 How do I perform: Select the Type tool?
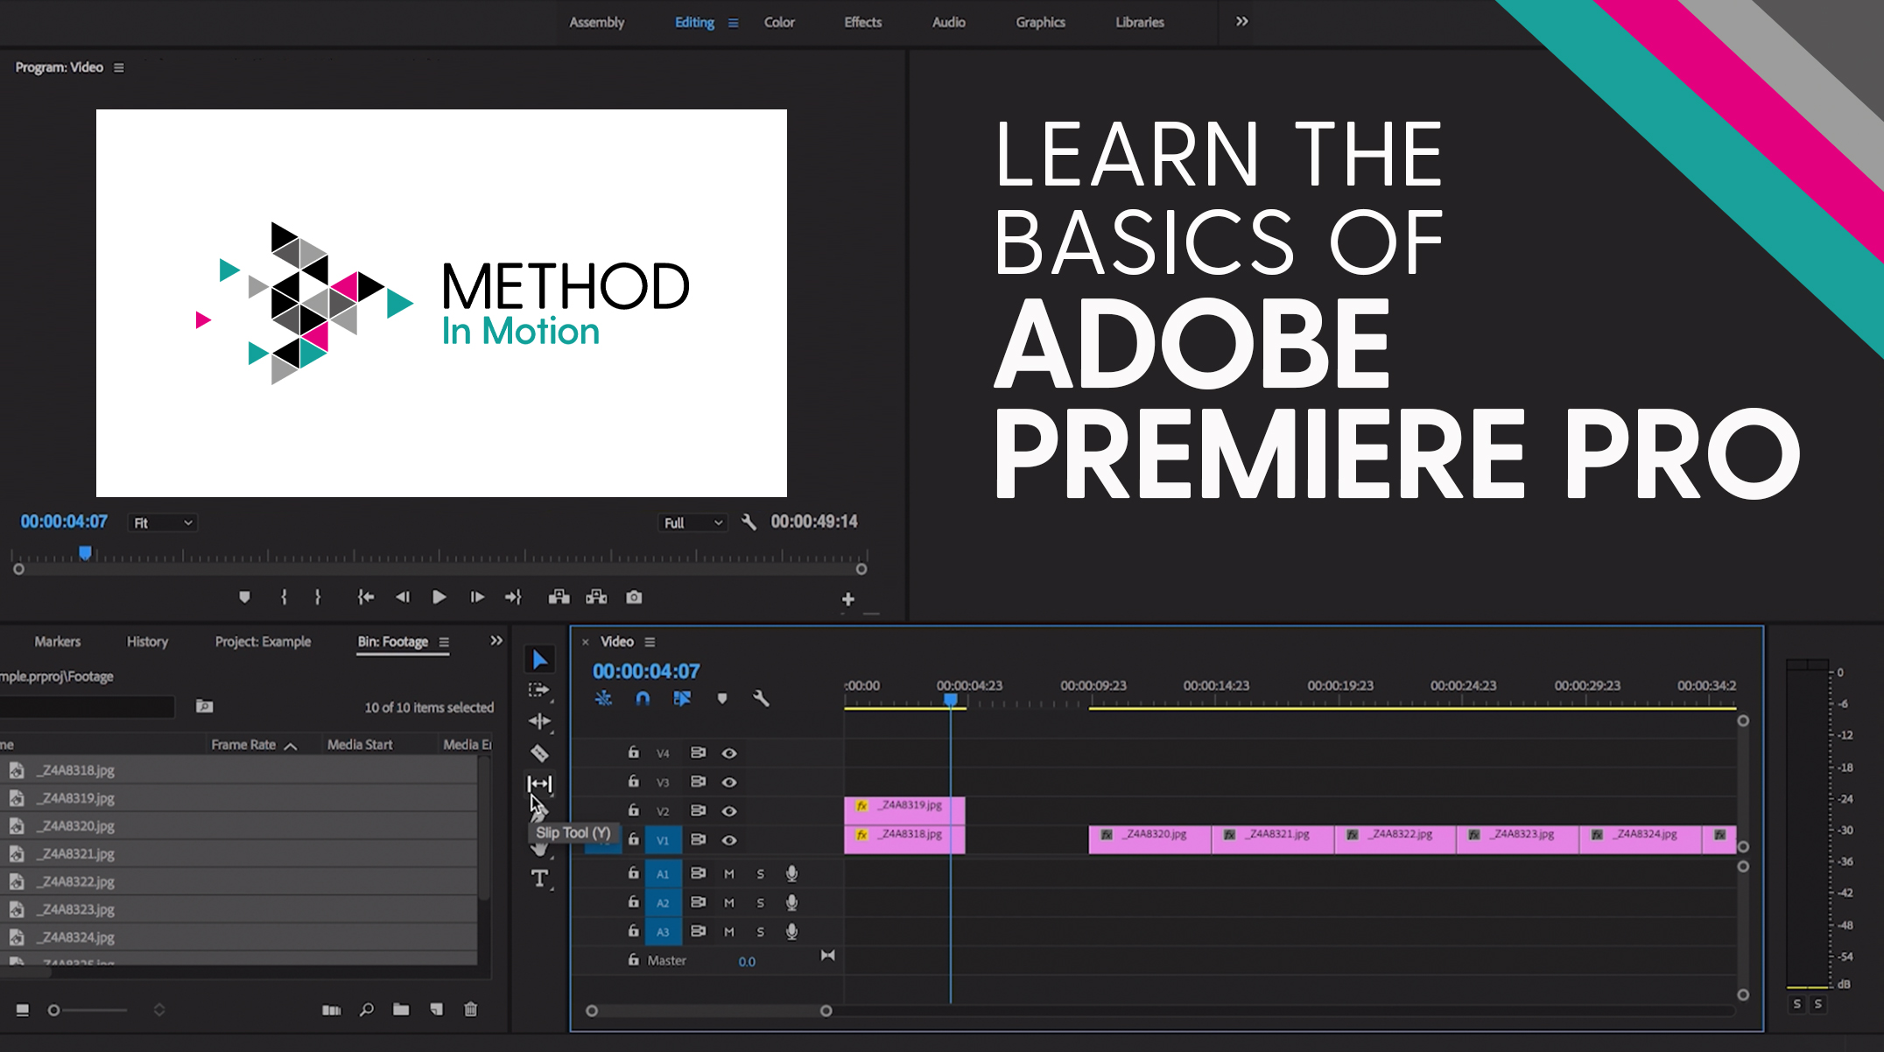[x=539, y=879]
